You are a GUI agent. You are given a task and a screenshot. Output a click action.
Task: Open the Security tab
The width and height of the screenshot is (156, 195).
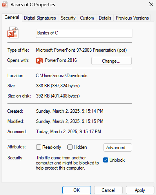[x=68, y=18]
